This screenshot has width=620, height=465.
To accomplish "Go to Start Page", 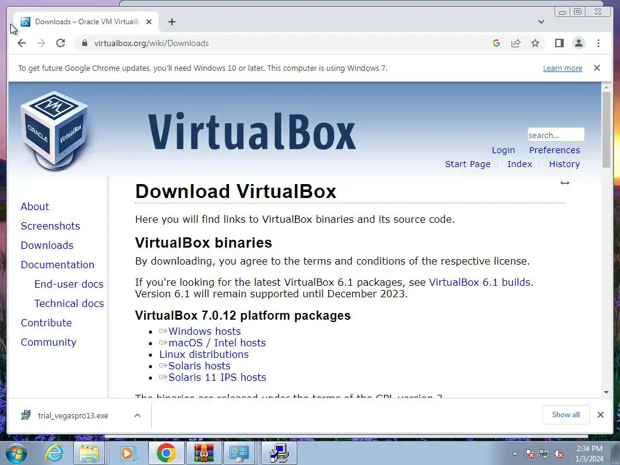I will 467,164.
